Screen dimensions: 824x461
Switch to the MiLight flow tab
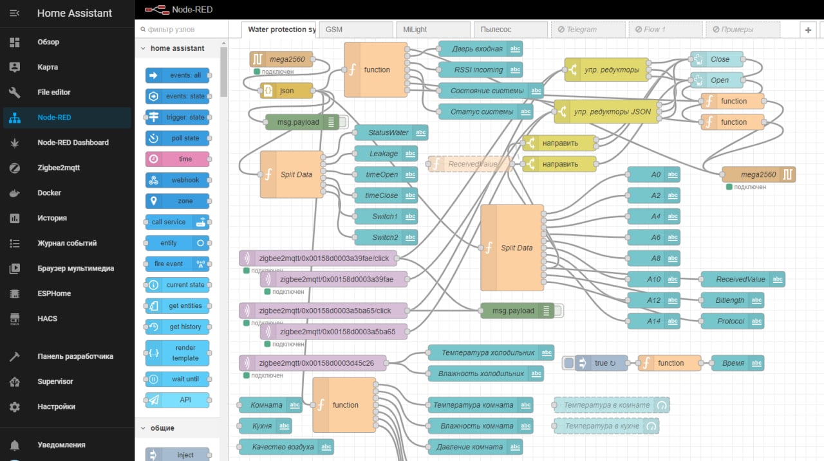click(433, 30)
